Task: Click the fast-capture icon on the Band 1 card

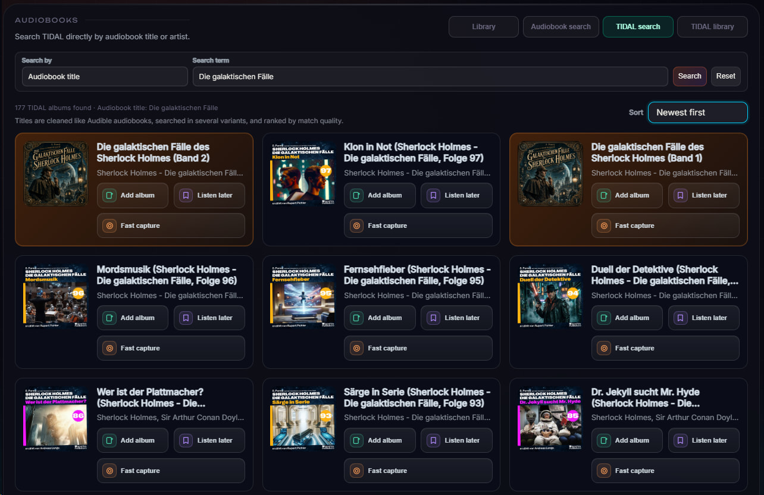Action: click(603, 225)
